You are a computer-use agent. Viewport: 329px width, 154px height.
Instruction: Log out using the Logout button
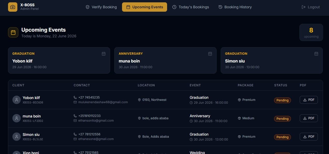311,7
